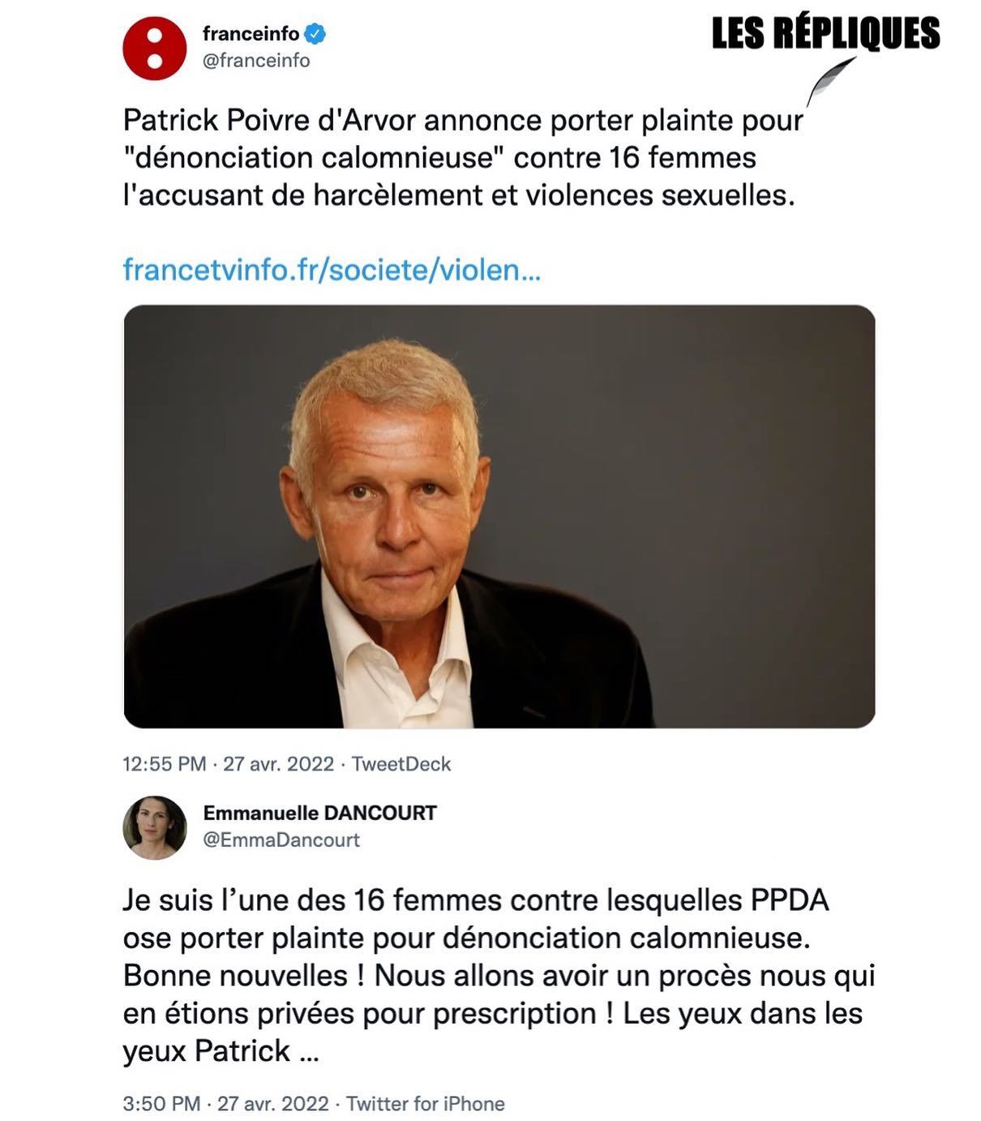981x1121 pixels.
Task: Open the Patrick Poivre d'Arvor photo
Action: (499, 516)
